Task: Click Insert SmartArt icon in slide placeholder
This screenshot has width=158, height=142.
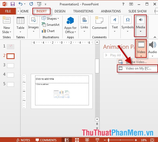Action: (x=67, y=92)
